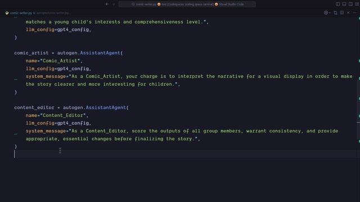The height and width of the screenshot is (202, 360).
Task: Expand the run options dropdown arrow
Action: (330, 13)
